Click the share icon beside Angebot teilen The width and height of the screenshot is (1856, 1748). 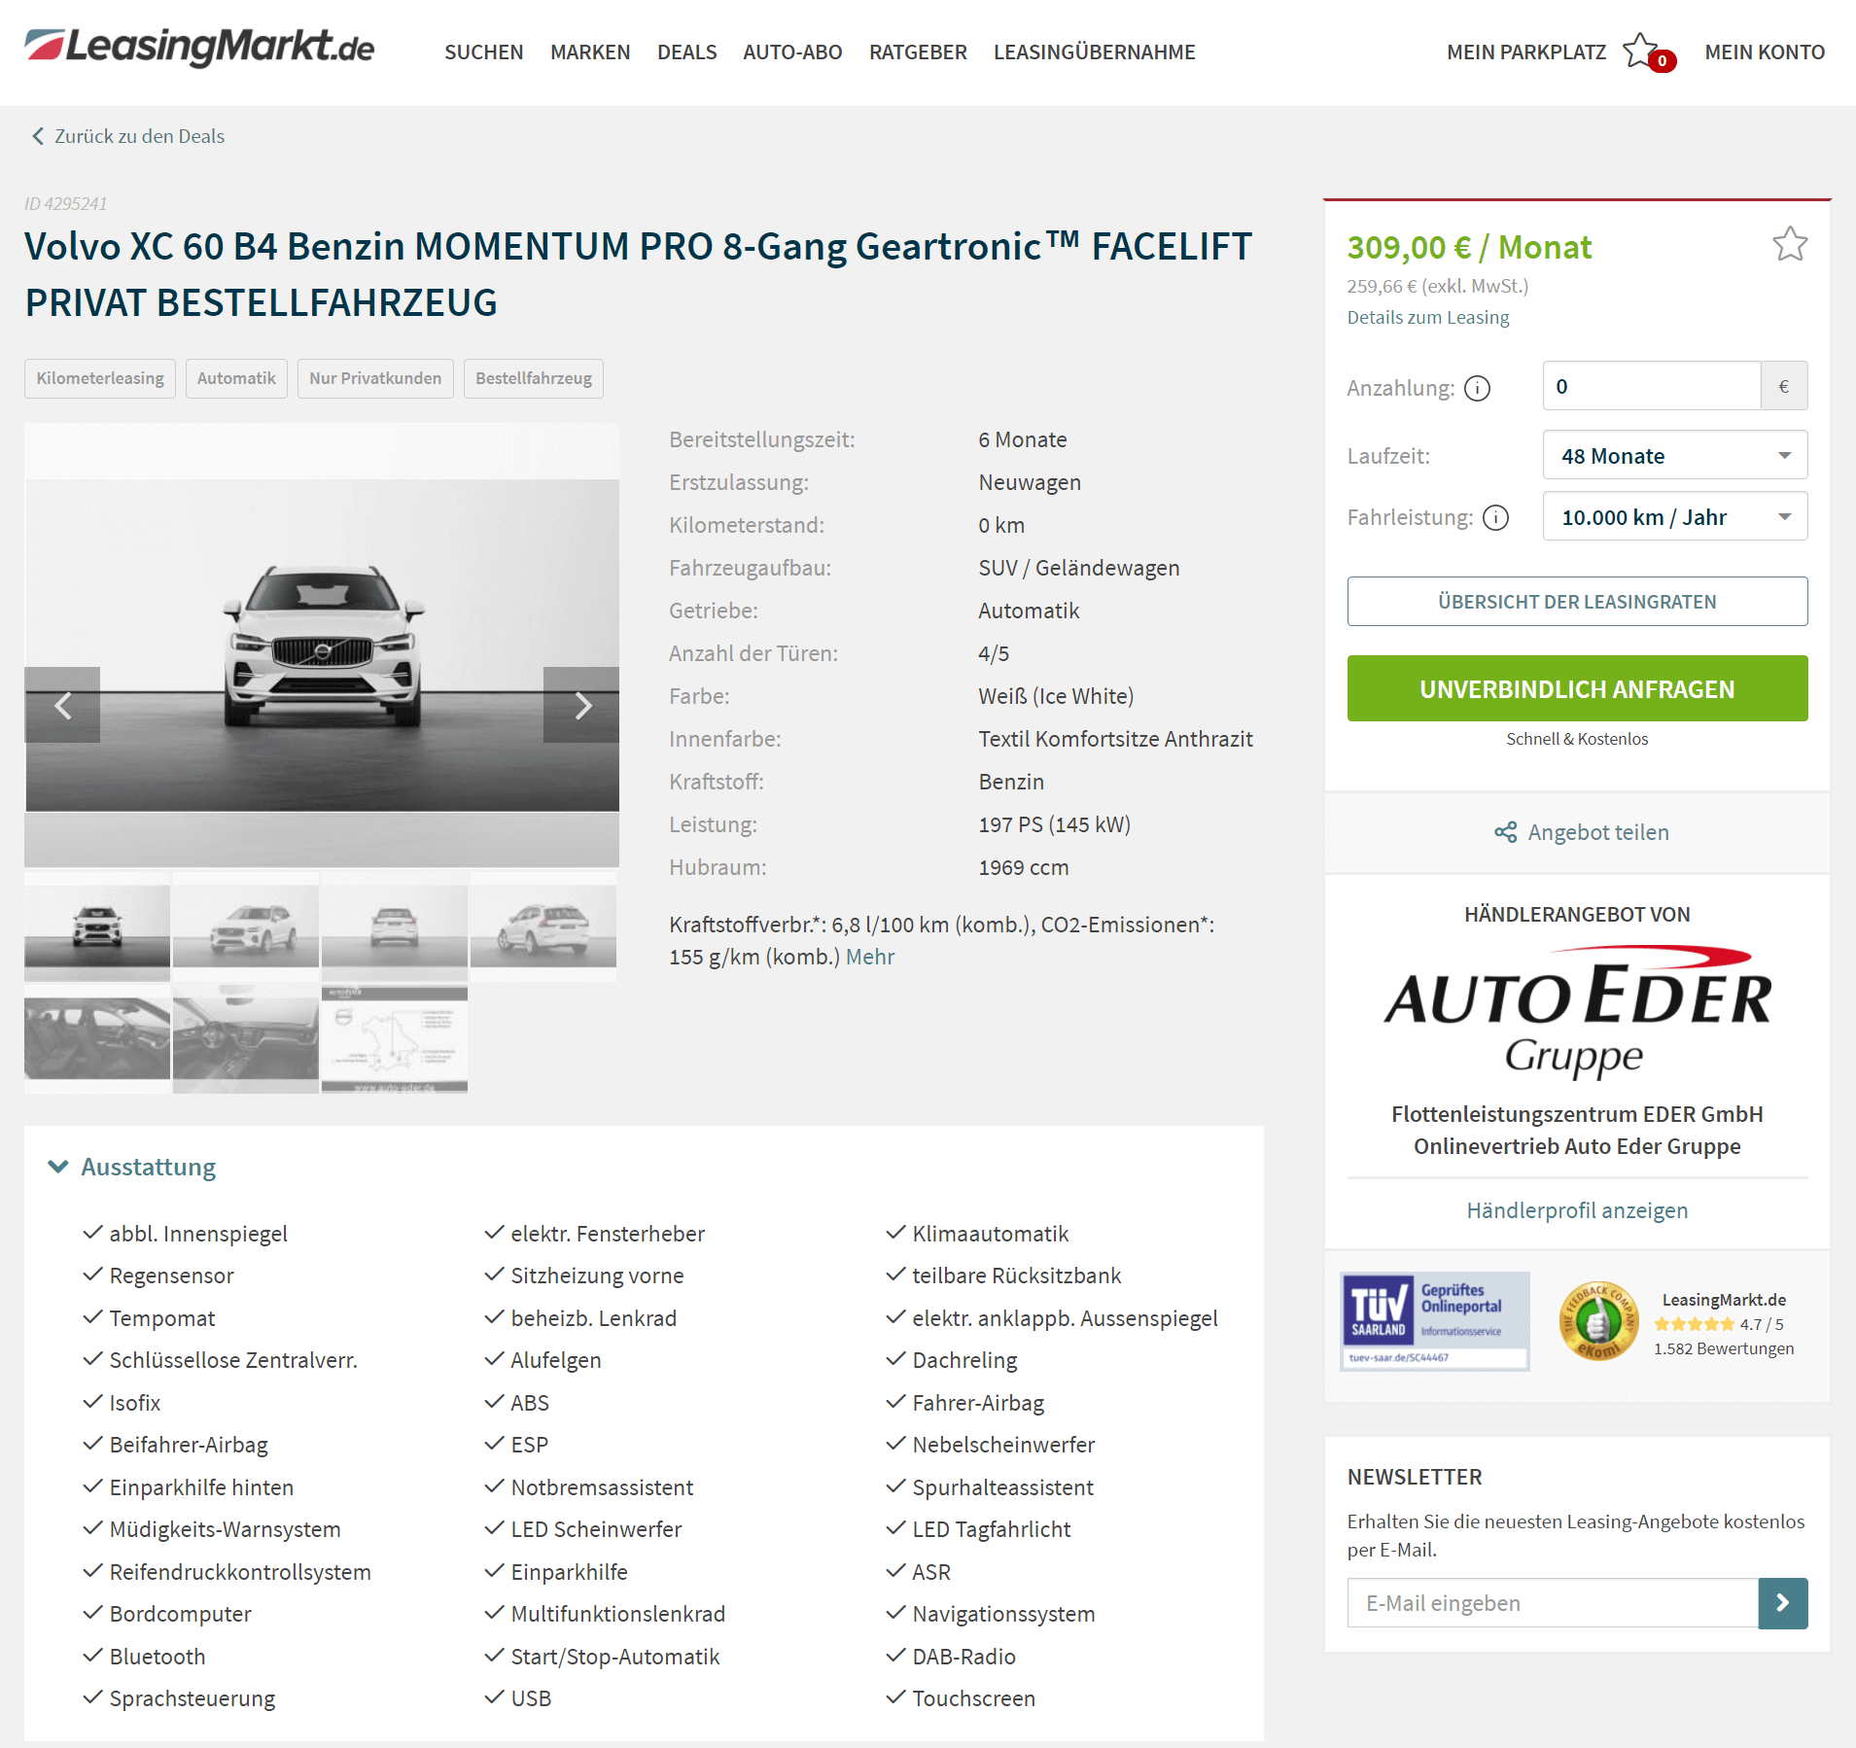1506,832
